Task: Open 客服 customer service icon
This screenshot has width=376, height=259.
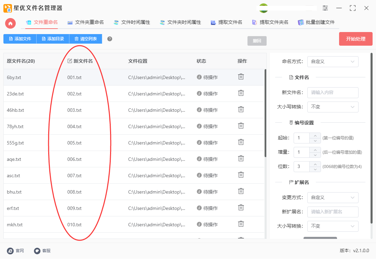Action: (x=37, y=250)
